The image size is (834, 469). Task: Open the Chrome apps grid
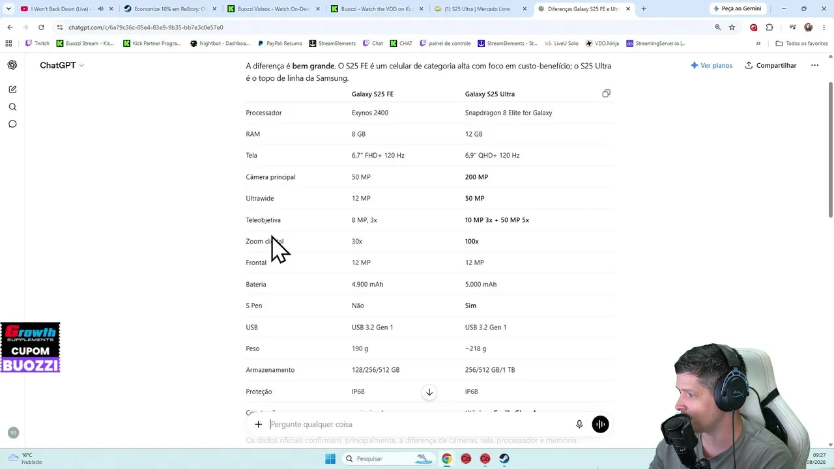[x=8, y=44]
